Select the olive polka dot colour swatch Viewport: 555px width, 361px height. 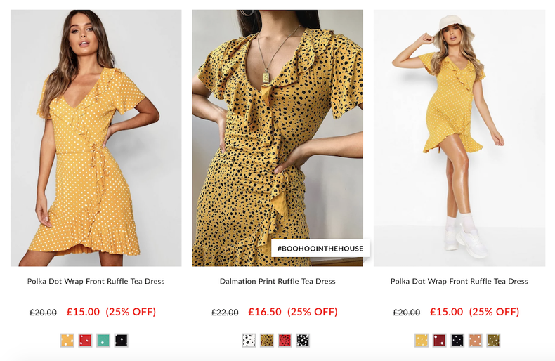click(493, 341)
